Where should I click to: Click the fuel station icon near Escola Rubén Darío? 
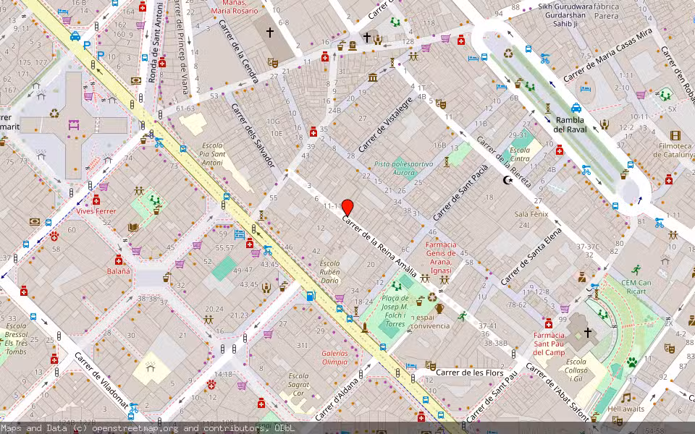(311, 297)
